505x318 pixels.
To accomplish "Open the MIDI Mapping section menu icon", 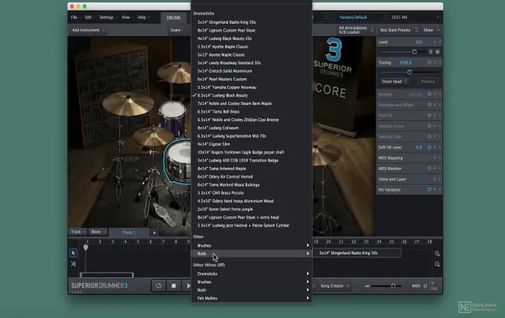I will point(435,158).
